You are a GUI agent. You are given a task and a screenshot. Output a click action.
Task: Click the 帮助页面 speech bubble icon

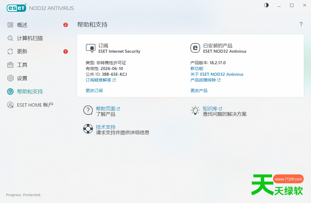pyautogui.click(x=88, y=110)
